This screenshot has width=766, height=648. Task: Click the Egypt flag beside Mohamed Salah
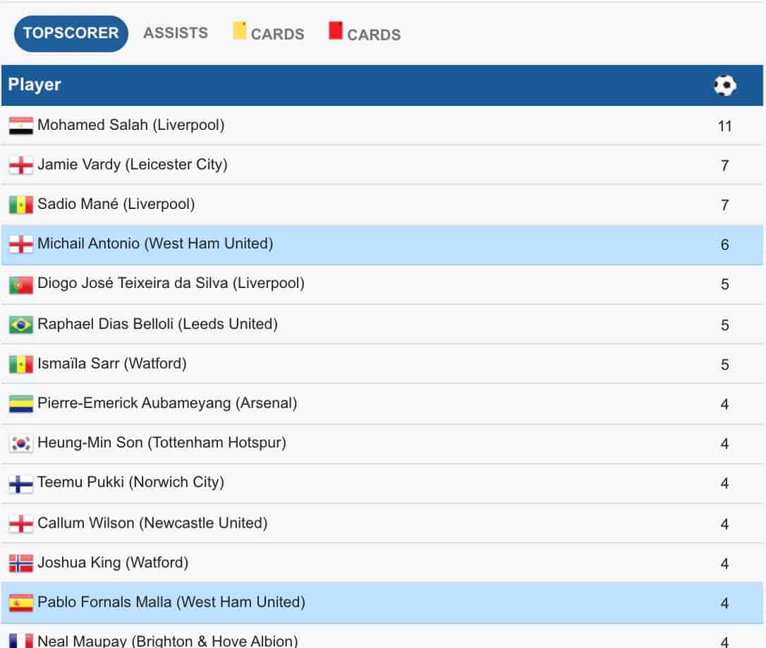point(21,126)
